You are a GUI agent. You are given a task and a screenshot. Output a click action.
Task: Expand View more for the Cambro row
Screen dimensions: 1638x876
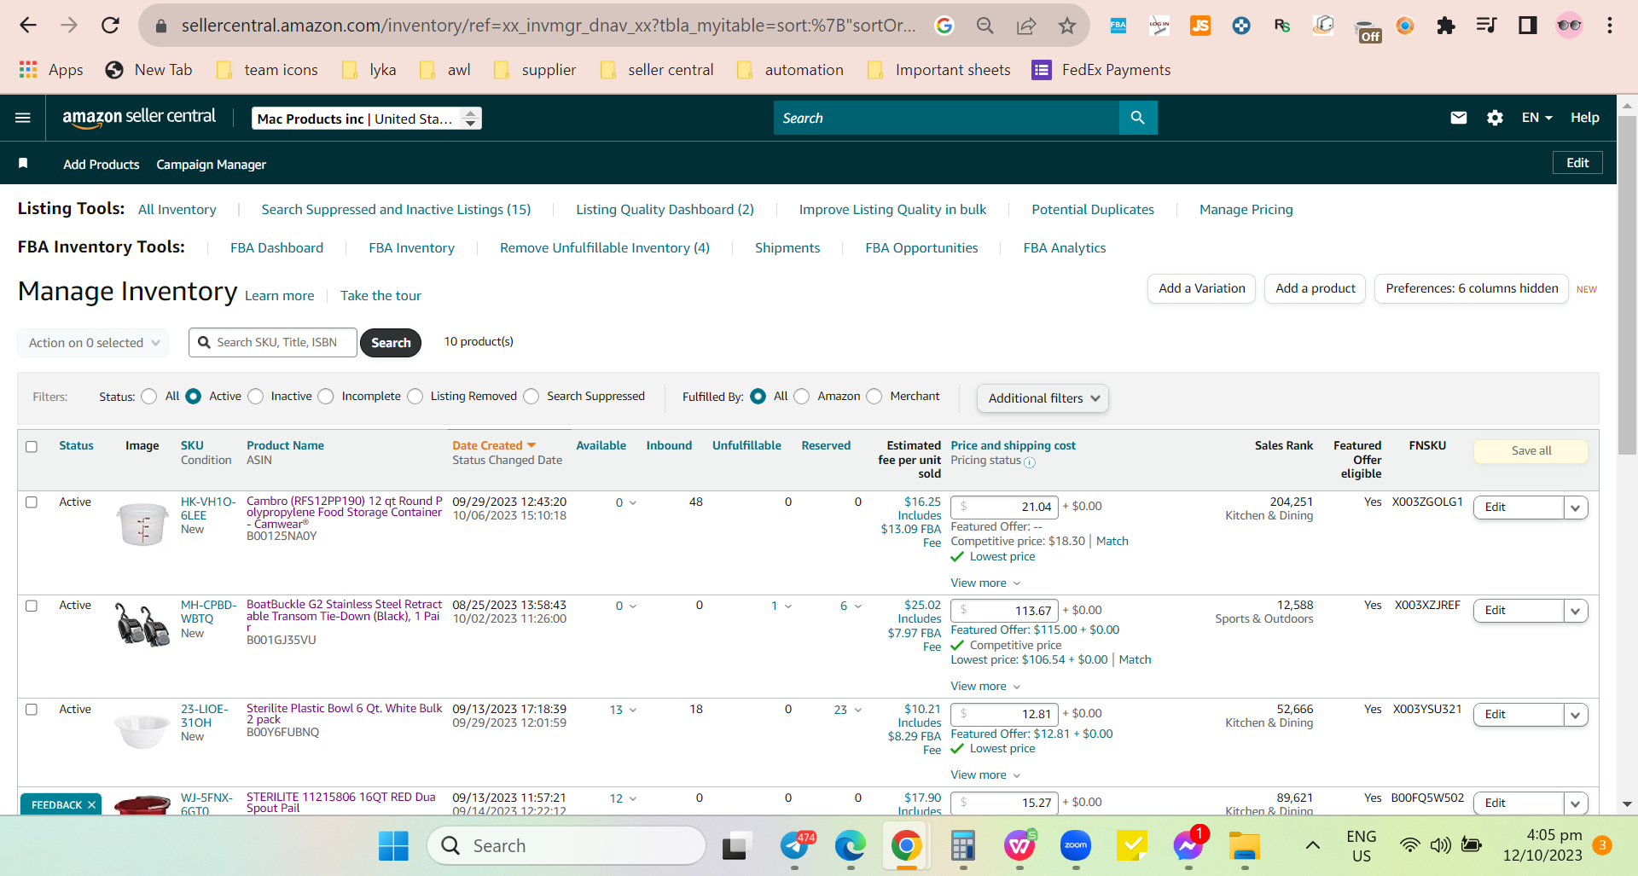coord(985,583)
